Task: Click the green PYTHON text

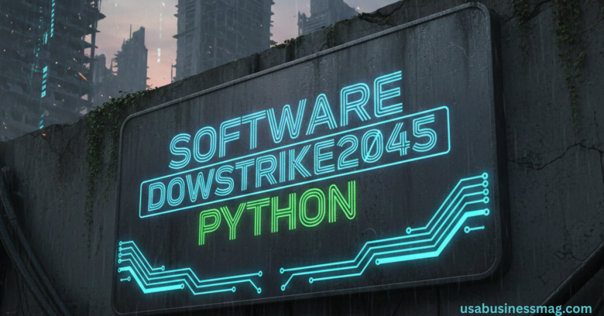Action: 277,212
